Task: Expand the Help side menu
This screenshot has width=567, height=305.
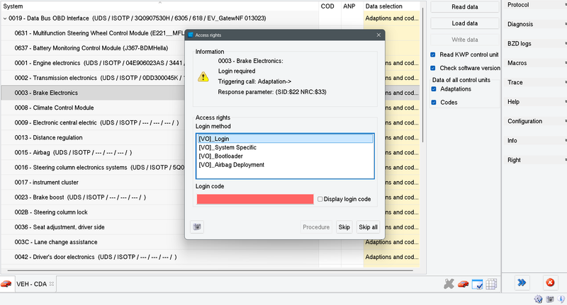Action: click(534, 102)
